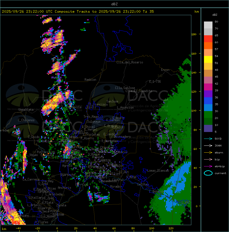This screenshot has width=229, height=232.
Task: Click the timestamp header text line
Action: pos(78,12)
